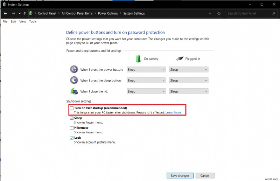Click the Forward arrow in navigation bar
Screen dimensions: 280x181
(13, 13)
